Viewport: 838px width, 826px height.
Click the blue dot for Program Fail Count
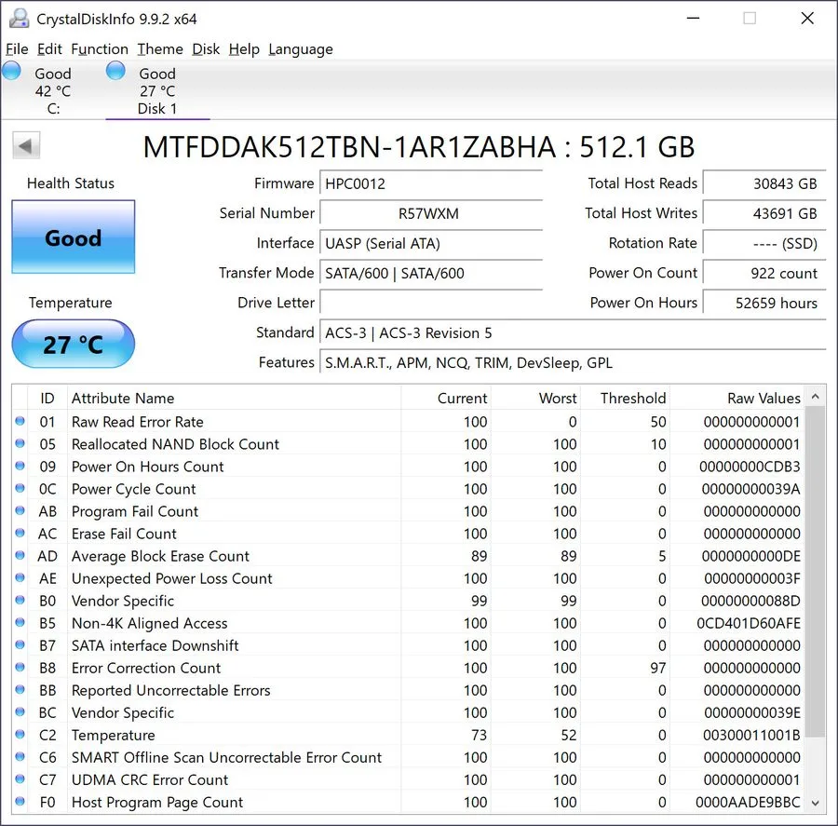click(20, 510)
